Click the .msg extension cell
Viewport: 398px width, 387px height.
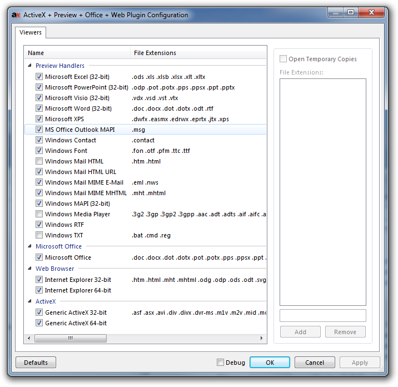138,130
